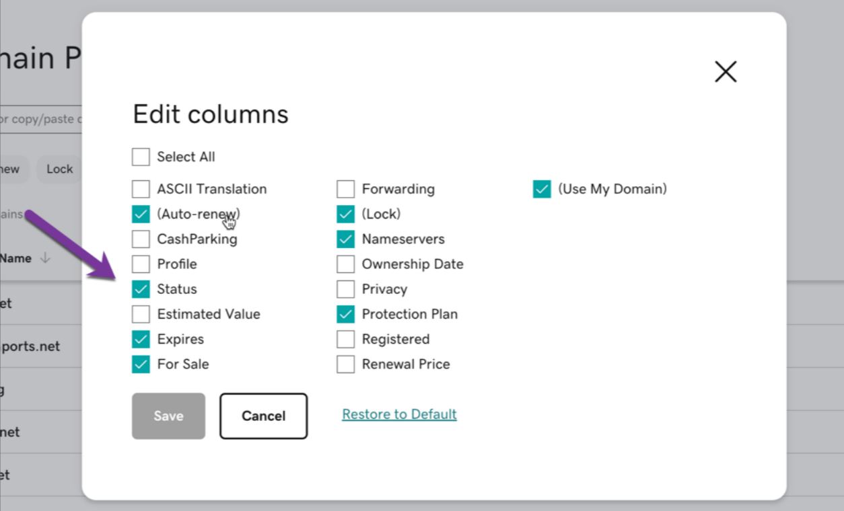
Task: Enable the Renewal Price column
Action: point(345,364)
